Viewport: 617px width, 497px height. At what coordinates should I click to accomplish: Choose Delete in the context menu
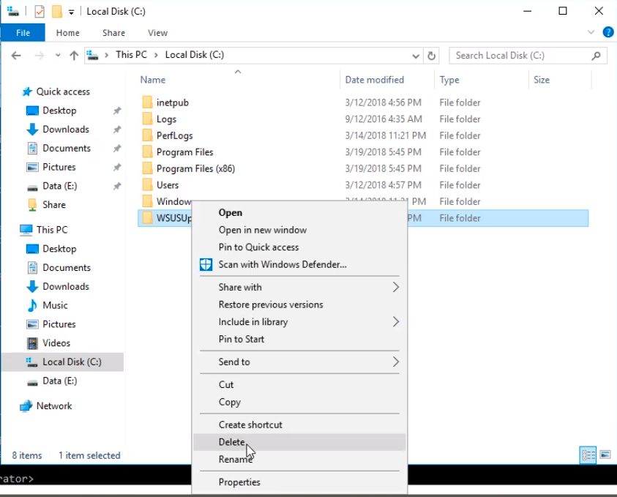coord(299,442)
